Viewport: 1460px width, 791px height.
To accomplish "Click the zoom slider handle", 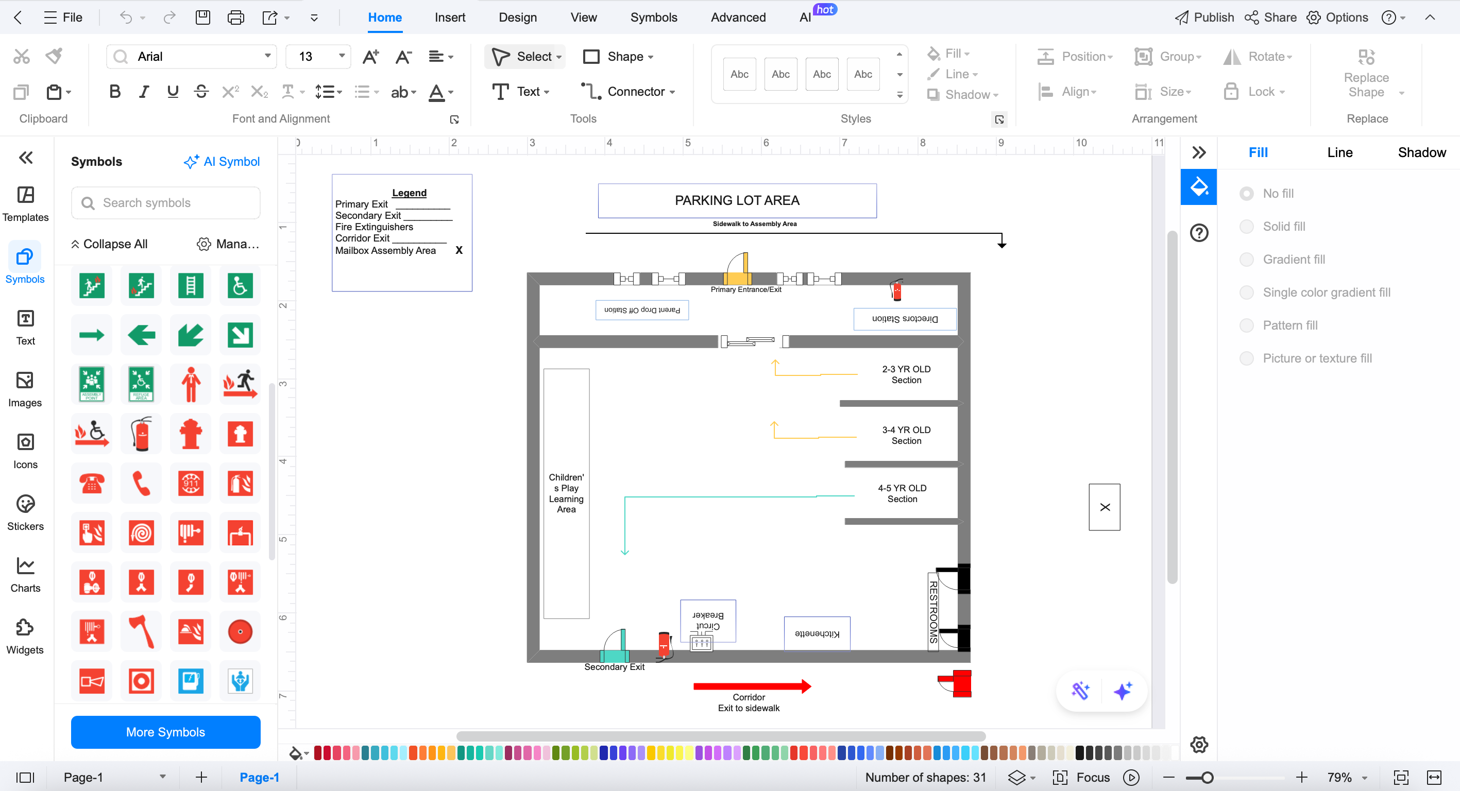I will [x=1207, y=777].
